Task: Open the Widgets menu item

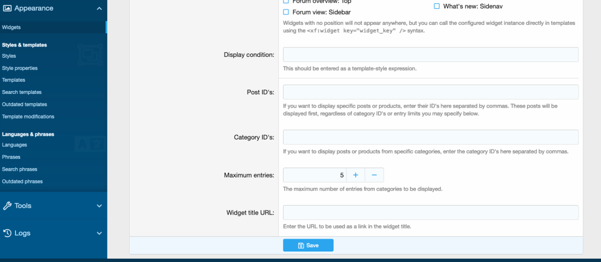Action: click(x=11, y=27)
